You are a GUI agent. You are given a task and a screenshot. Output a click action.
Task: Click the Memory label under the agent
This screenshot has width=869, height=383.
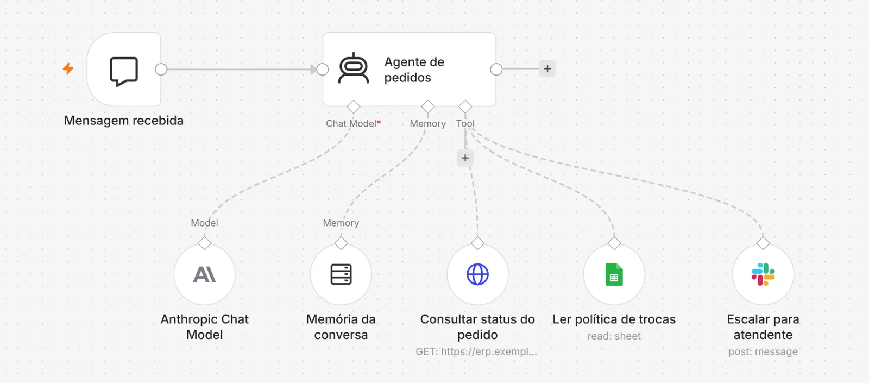click(x=428, y=124)
